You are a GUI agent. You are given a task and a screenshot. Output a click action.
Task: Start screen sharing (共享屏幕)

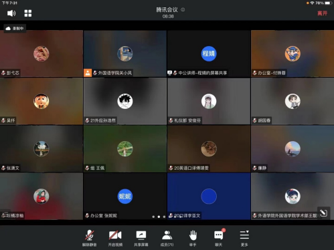click(x=141, y=238)
